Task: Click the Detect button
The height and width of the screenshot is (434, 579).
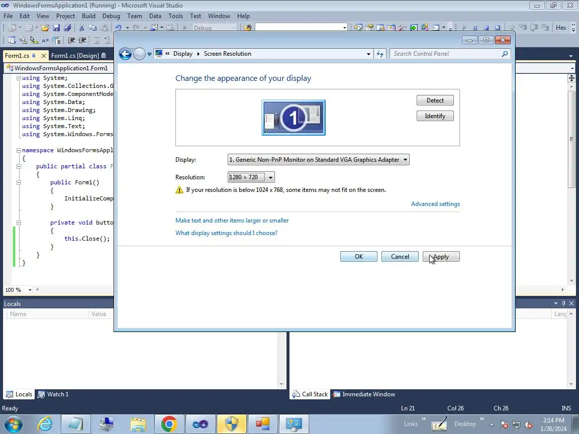Action: (435, 100)
